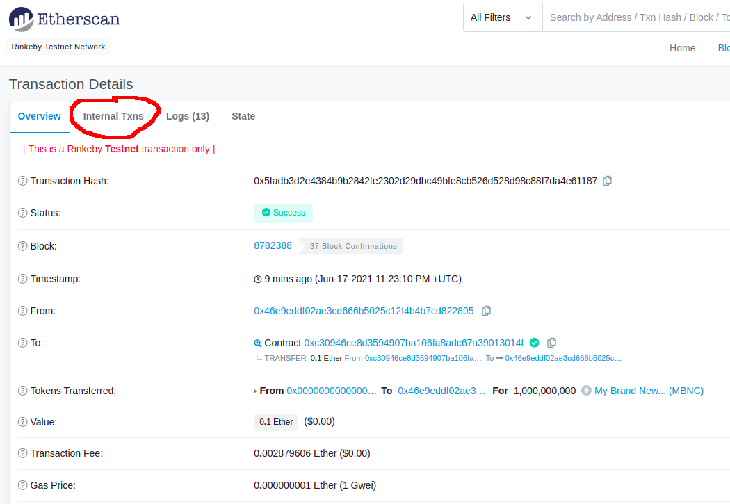Click help icon next to To
The width and height of the screenshot is (730, 504).
(22, 343)
